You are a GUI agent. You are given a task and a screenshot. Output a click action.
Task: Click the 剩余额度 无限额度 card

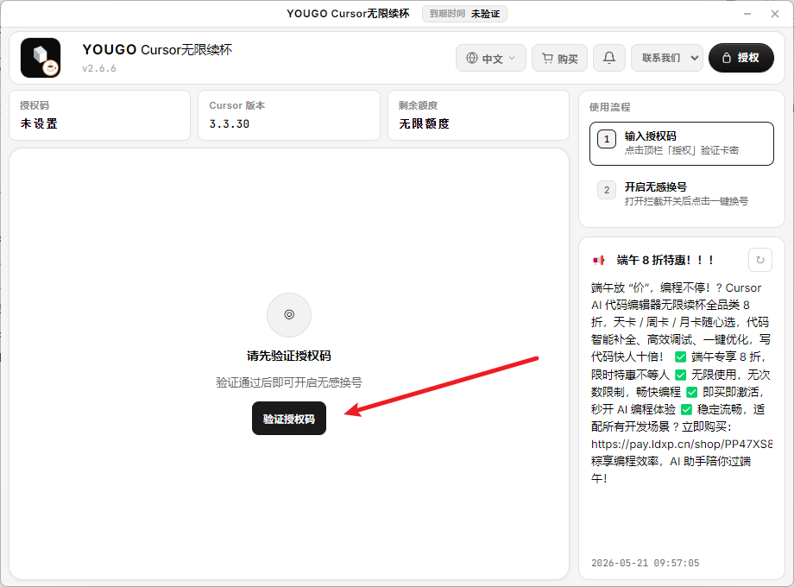click(x=478, y=115)
